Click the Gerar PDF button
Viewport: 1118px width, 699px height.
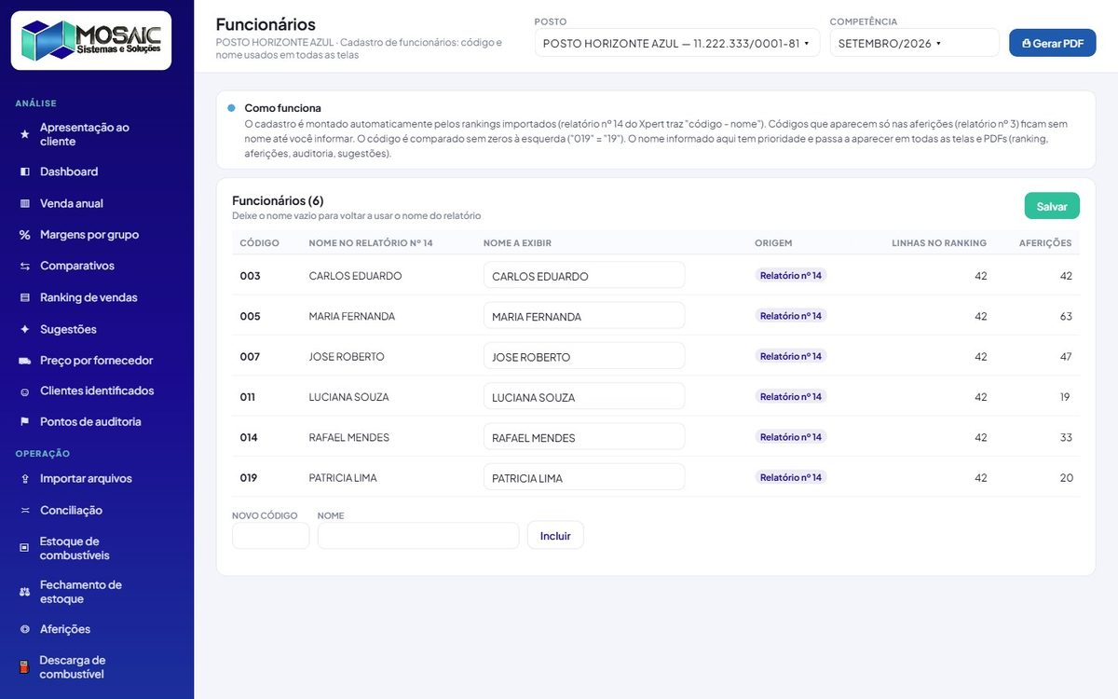1053,43
